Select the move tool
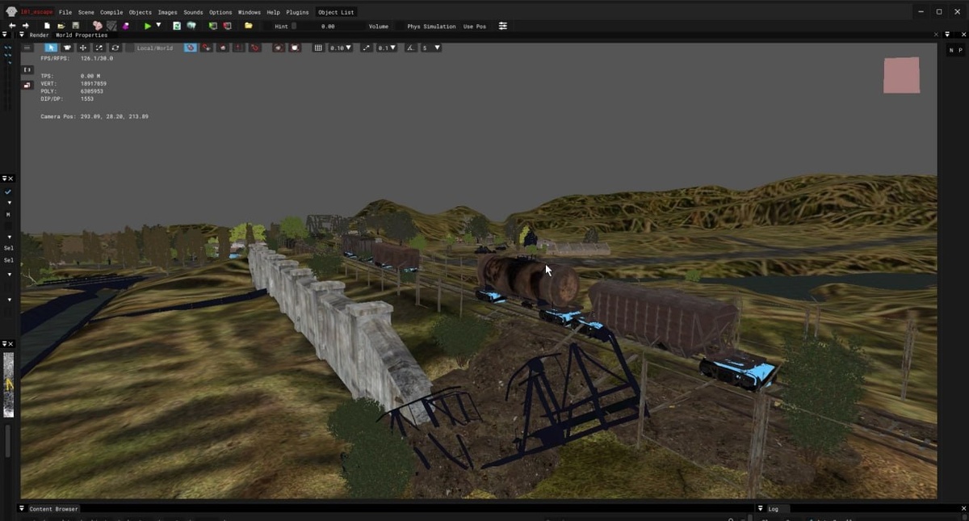The width and height of the screenshot is (969, 521). pyautogui.click(x=82, y=48)
